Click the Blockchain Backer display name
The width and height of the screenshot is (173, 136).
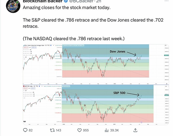[x=43, y=1]
